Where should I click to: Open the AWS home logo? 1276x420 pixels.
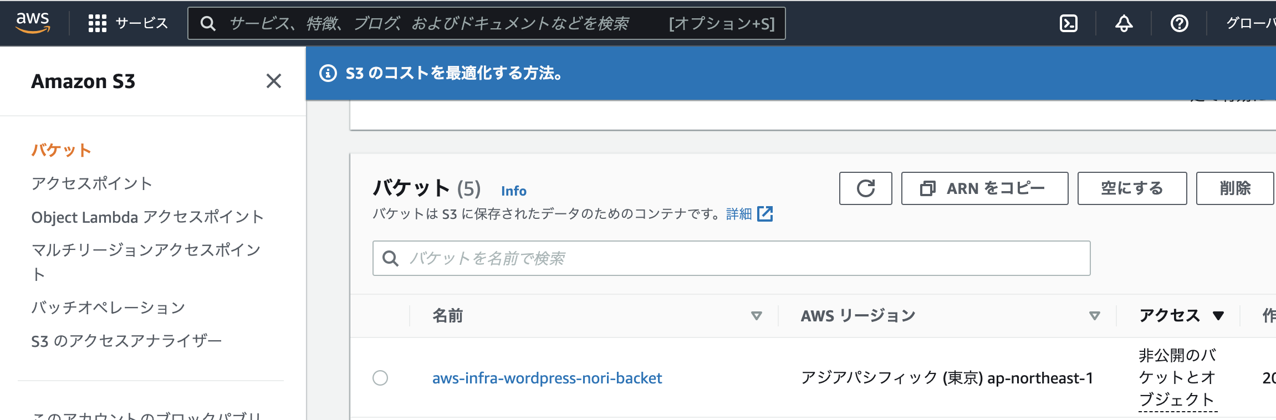coord(33,23)
